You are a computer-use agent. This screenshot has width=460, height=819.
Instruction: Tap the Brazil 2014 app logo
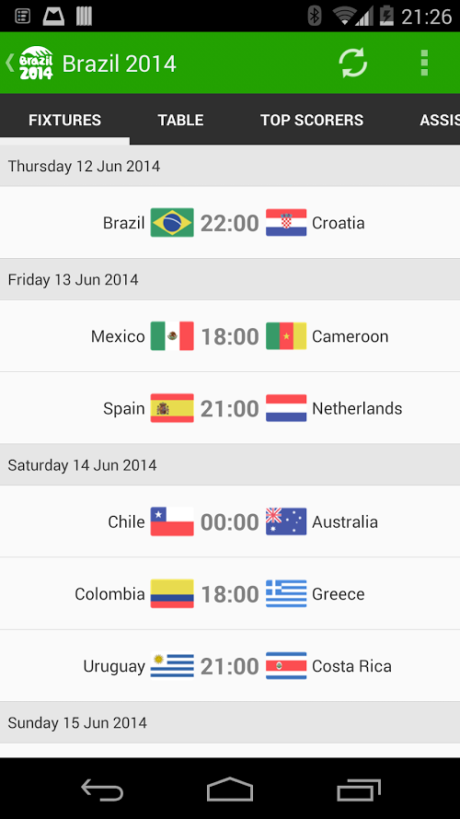[36, 64]
